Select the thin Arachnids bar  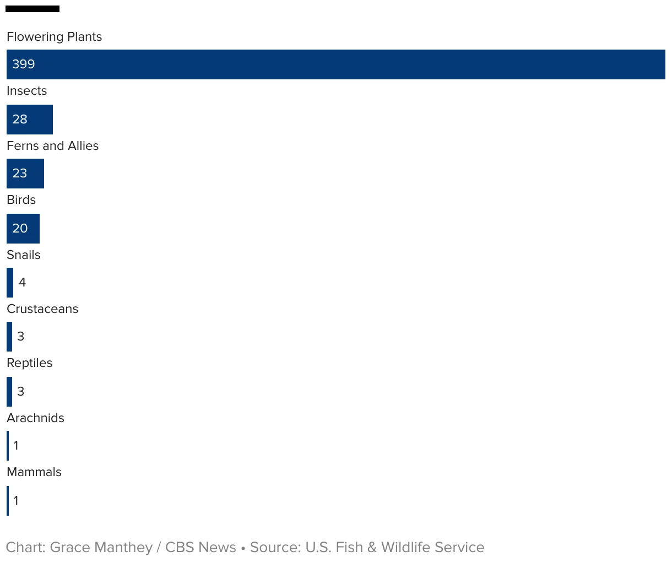(8, 446)
